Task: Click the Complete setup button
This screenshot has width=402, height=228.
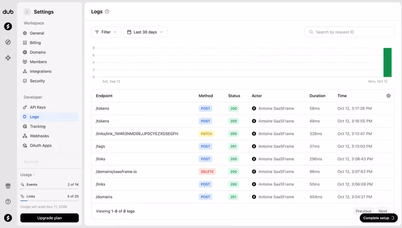Action: point(379,218)
